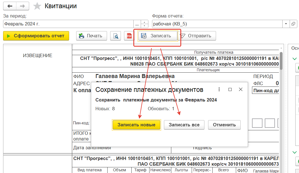Add Квитанции to favorites with star
299x173 pixels.
(x=37, y=6)
